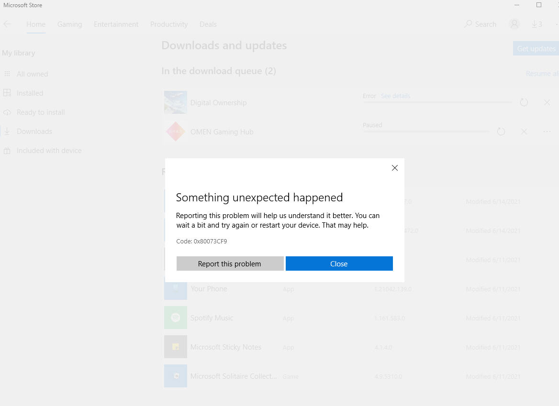559x406 pixels.
Task: Cancel Digital Ownership download
Action: point(547,102)
